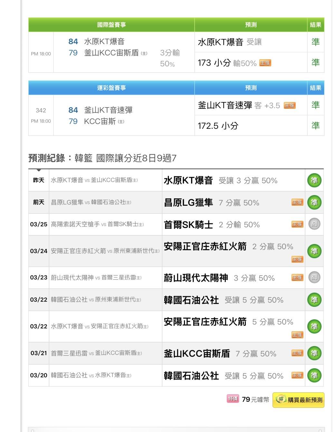The width and height of the screenshot is (336, 432).
Task: Click green 準 icon in yesterday's row
Action: coord(314,181)
